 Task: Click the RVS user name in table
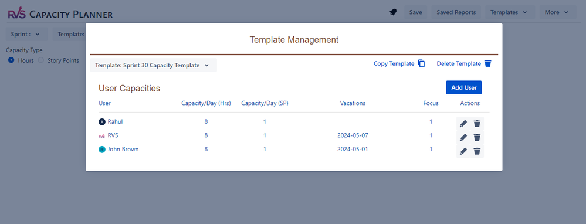point(113,135)
